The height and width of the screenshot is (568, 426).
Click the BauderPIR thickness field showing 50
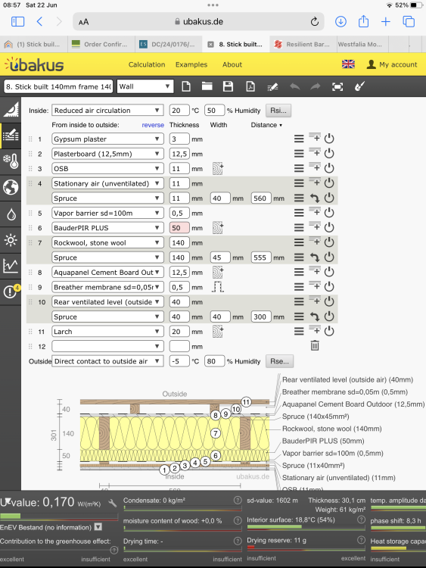point(179,228)
